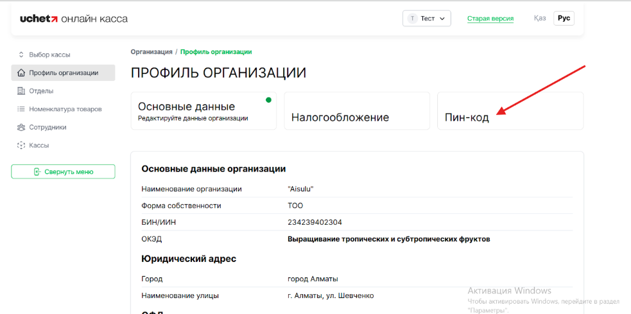
Task: Click the green Профиль организации breadcrumb
Action: point(216,52)
